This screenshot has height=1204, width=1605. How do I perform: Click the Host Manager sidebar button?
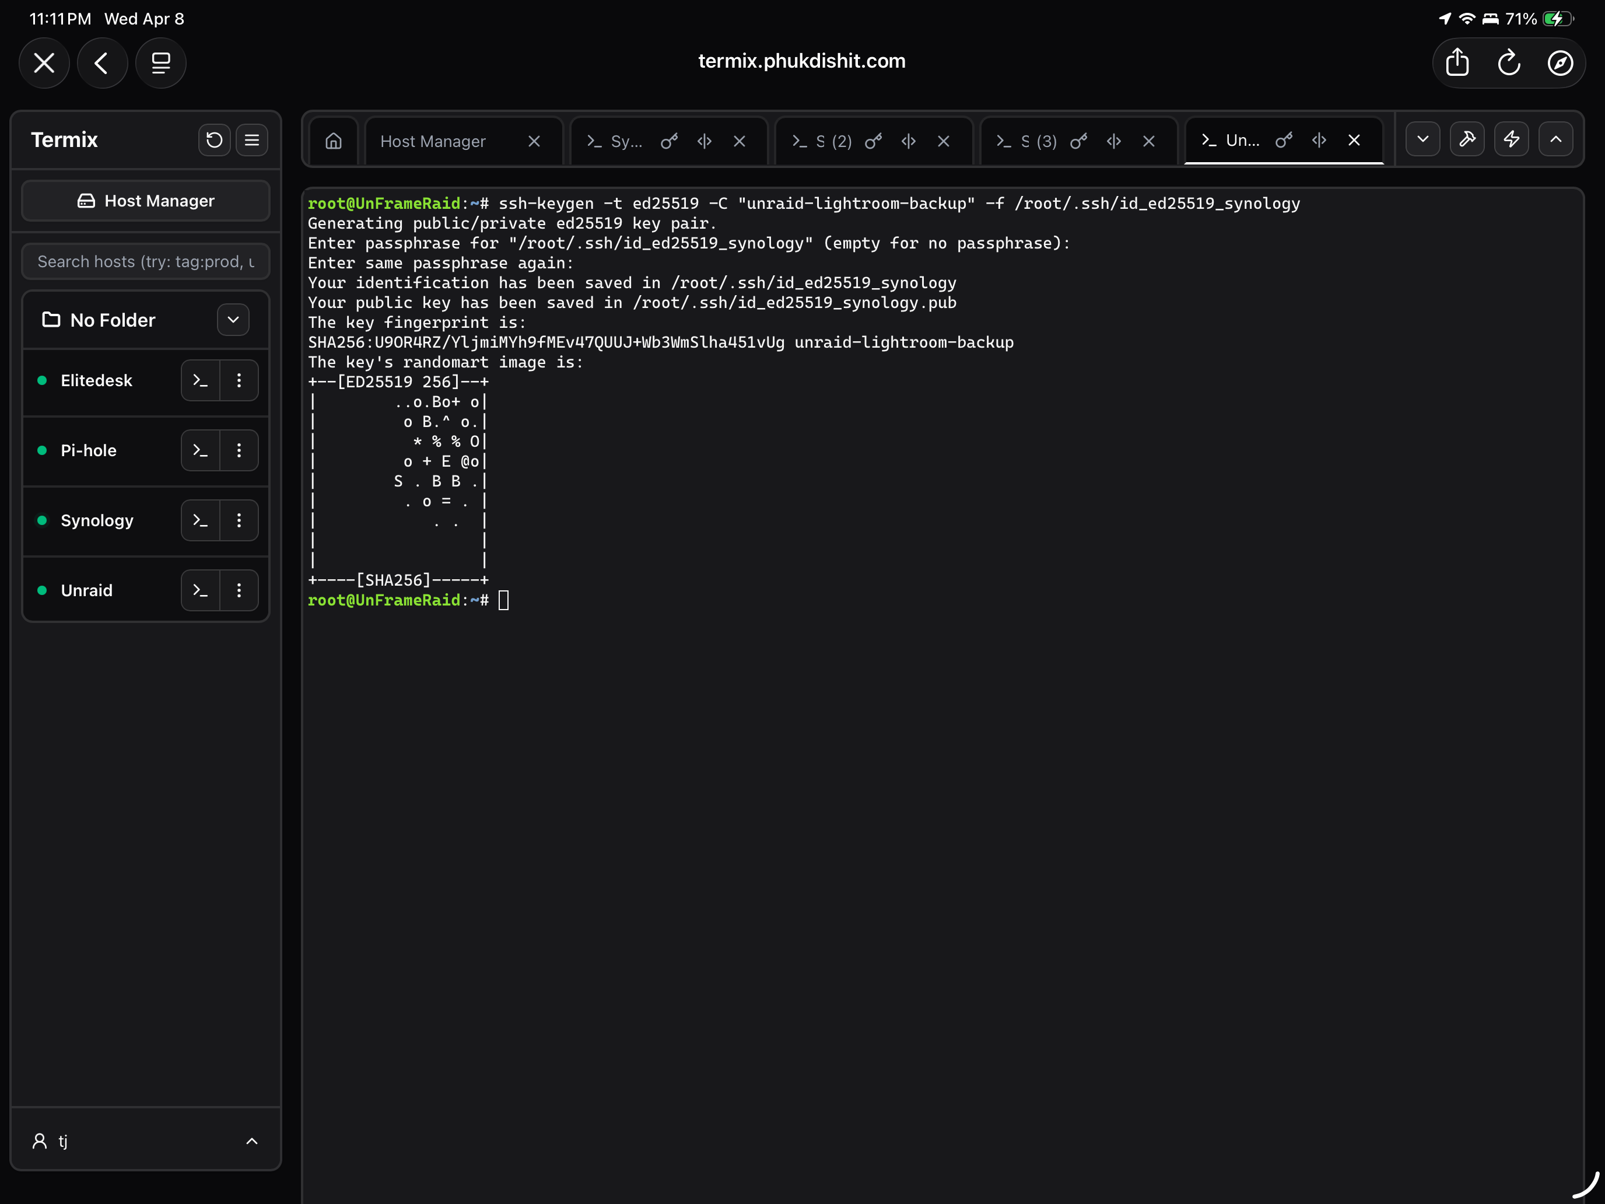[146, 201]
